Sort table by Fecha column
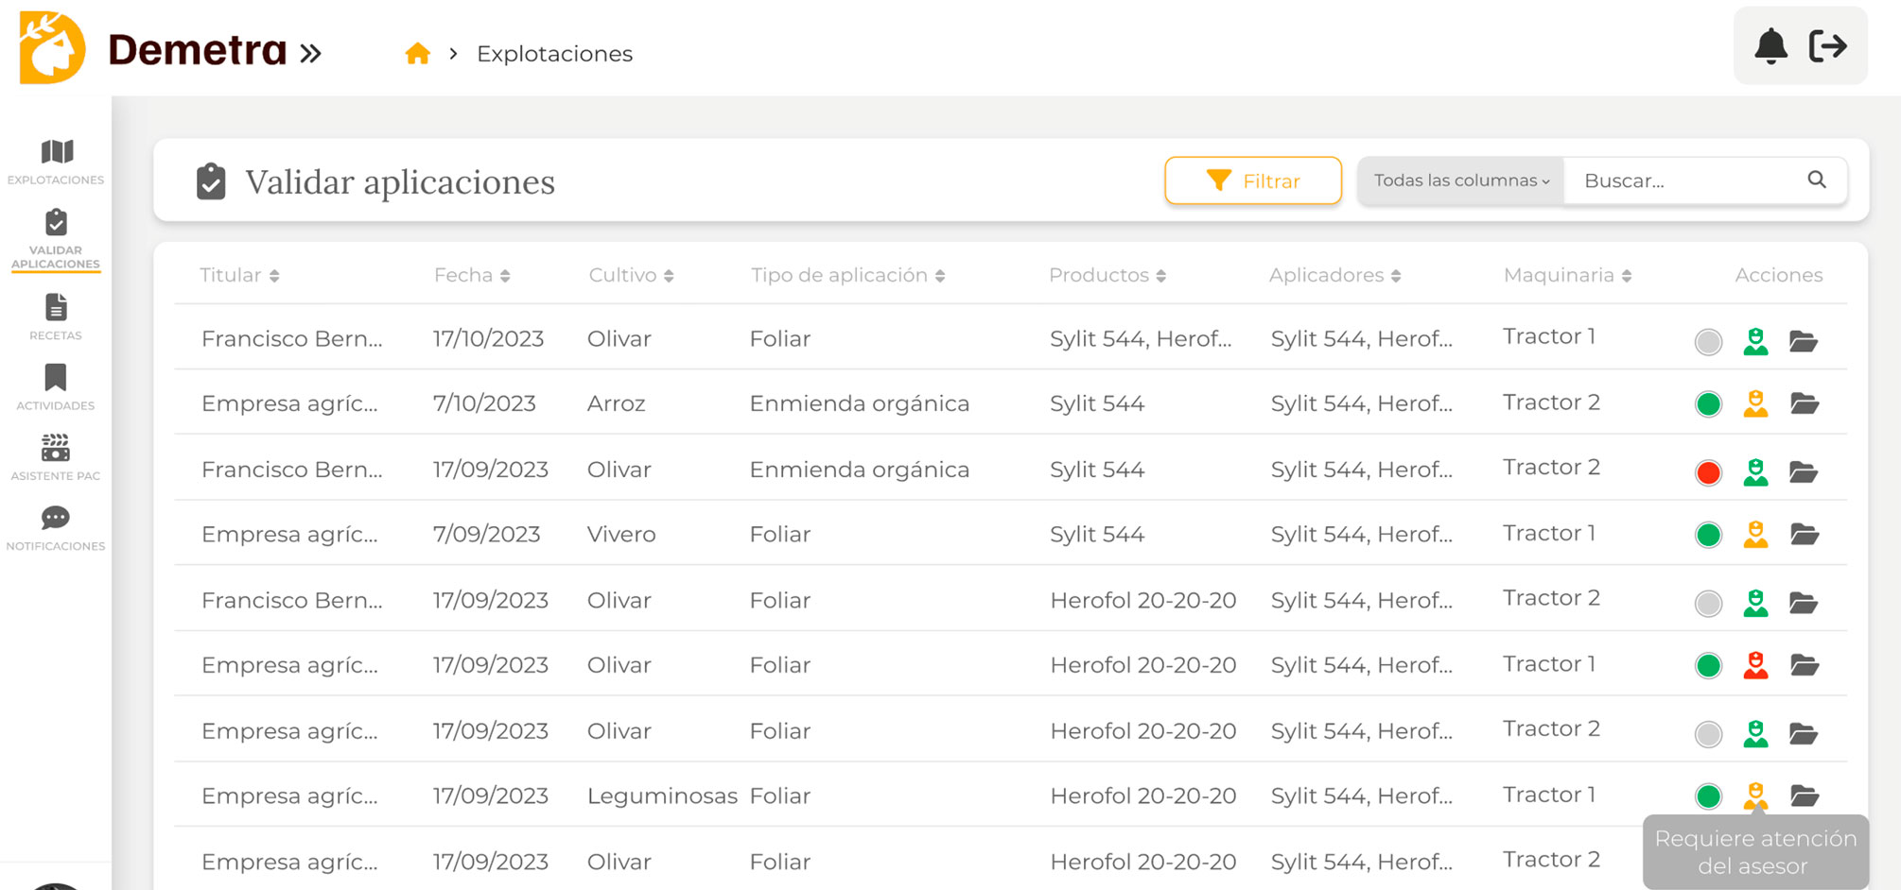Image resolution: width=1901 pixels, height=890 pixels. point(471,276)
